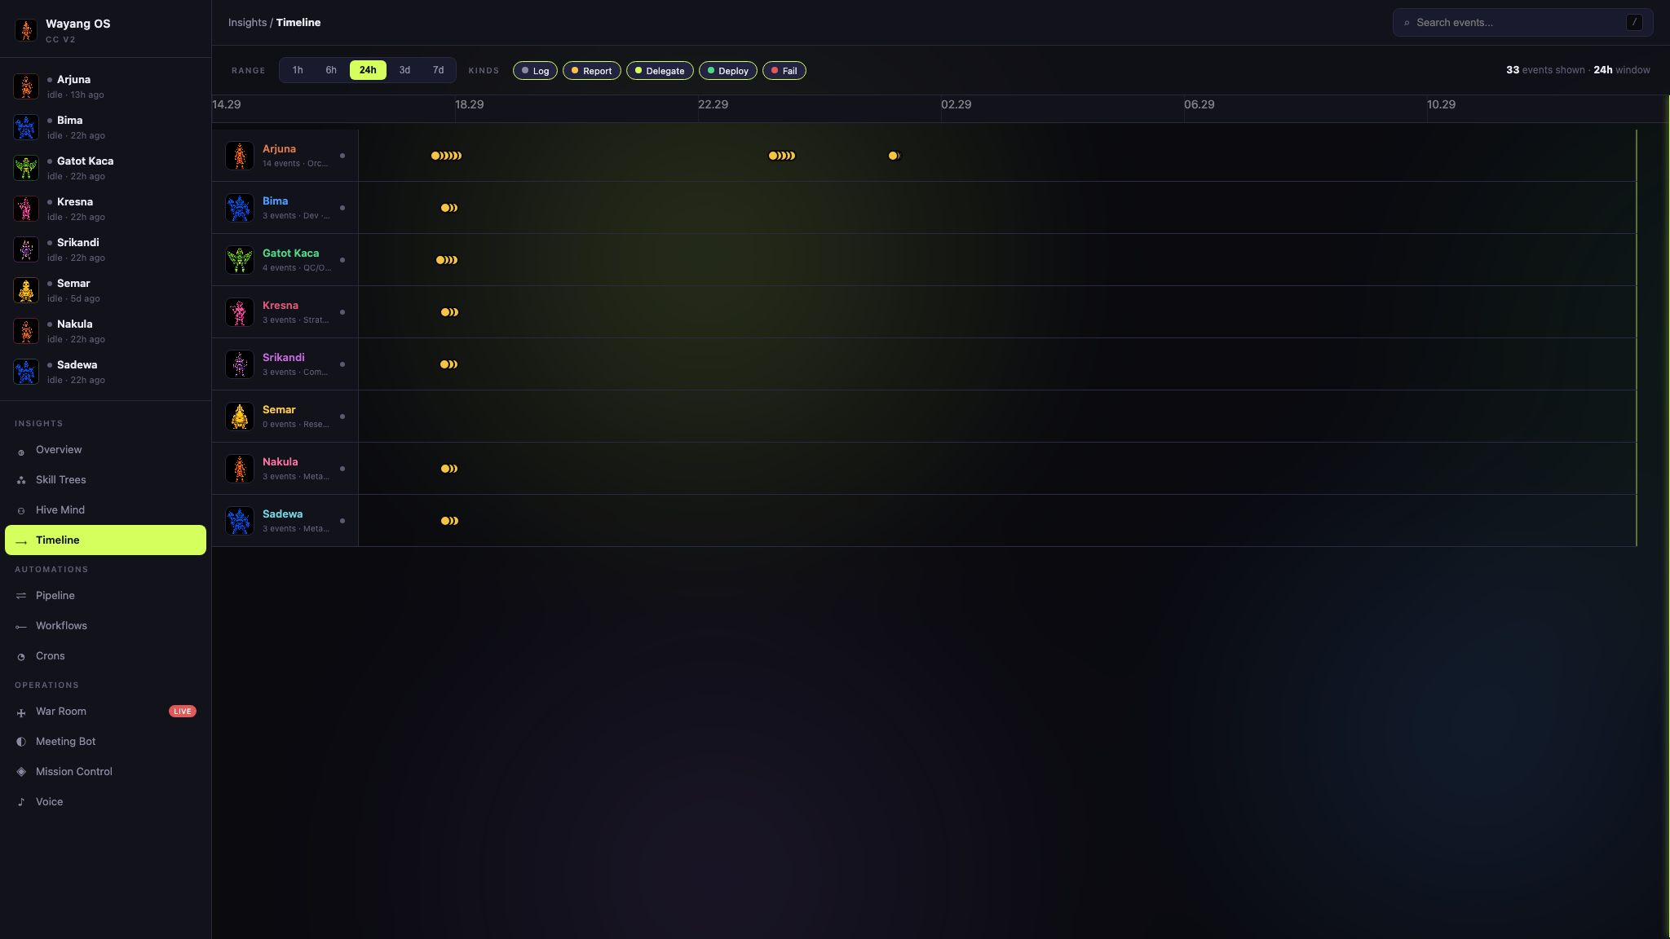1670x939 pixels.
Task: Click Arjuna's last event marker
Action: [x=894, y=156]
